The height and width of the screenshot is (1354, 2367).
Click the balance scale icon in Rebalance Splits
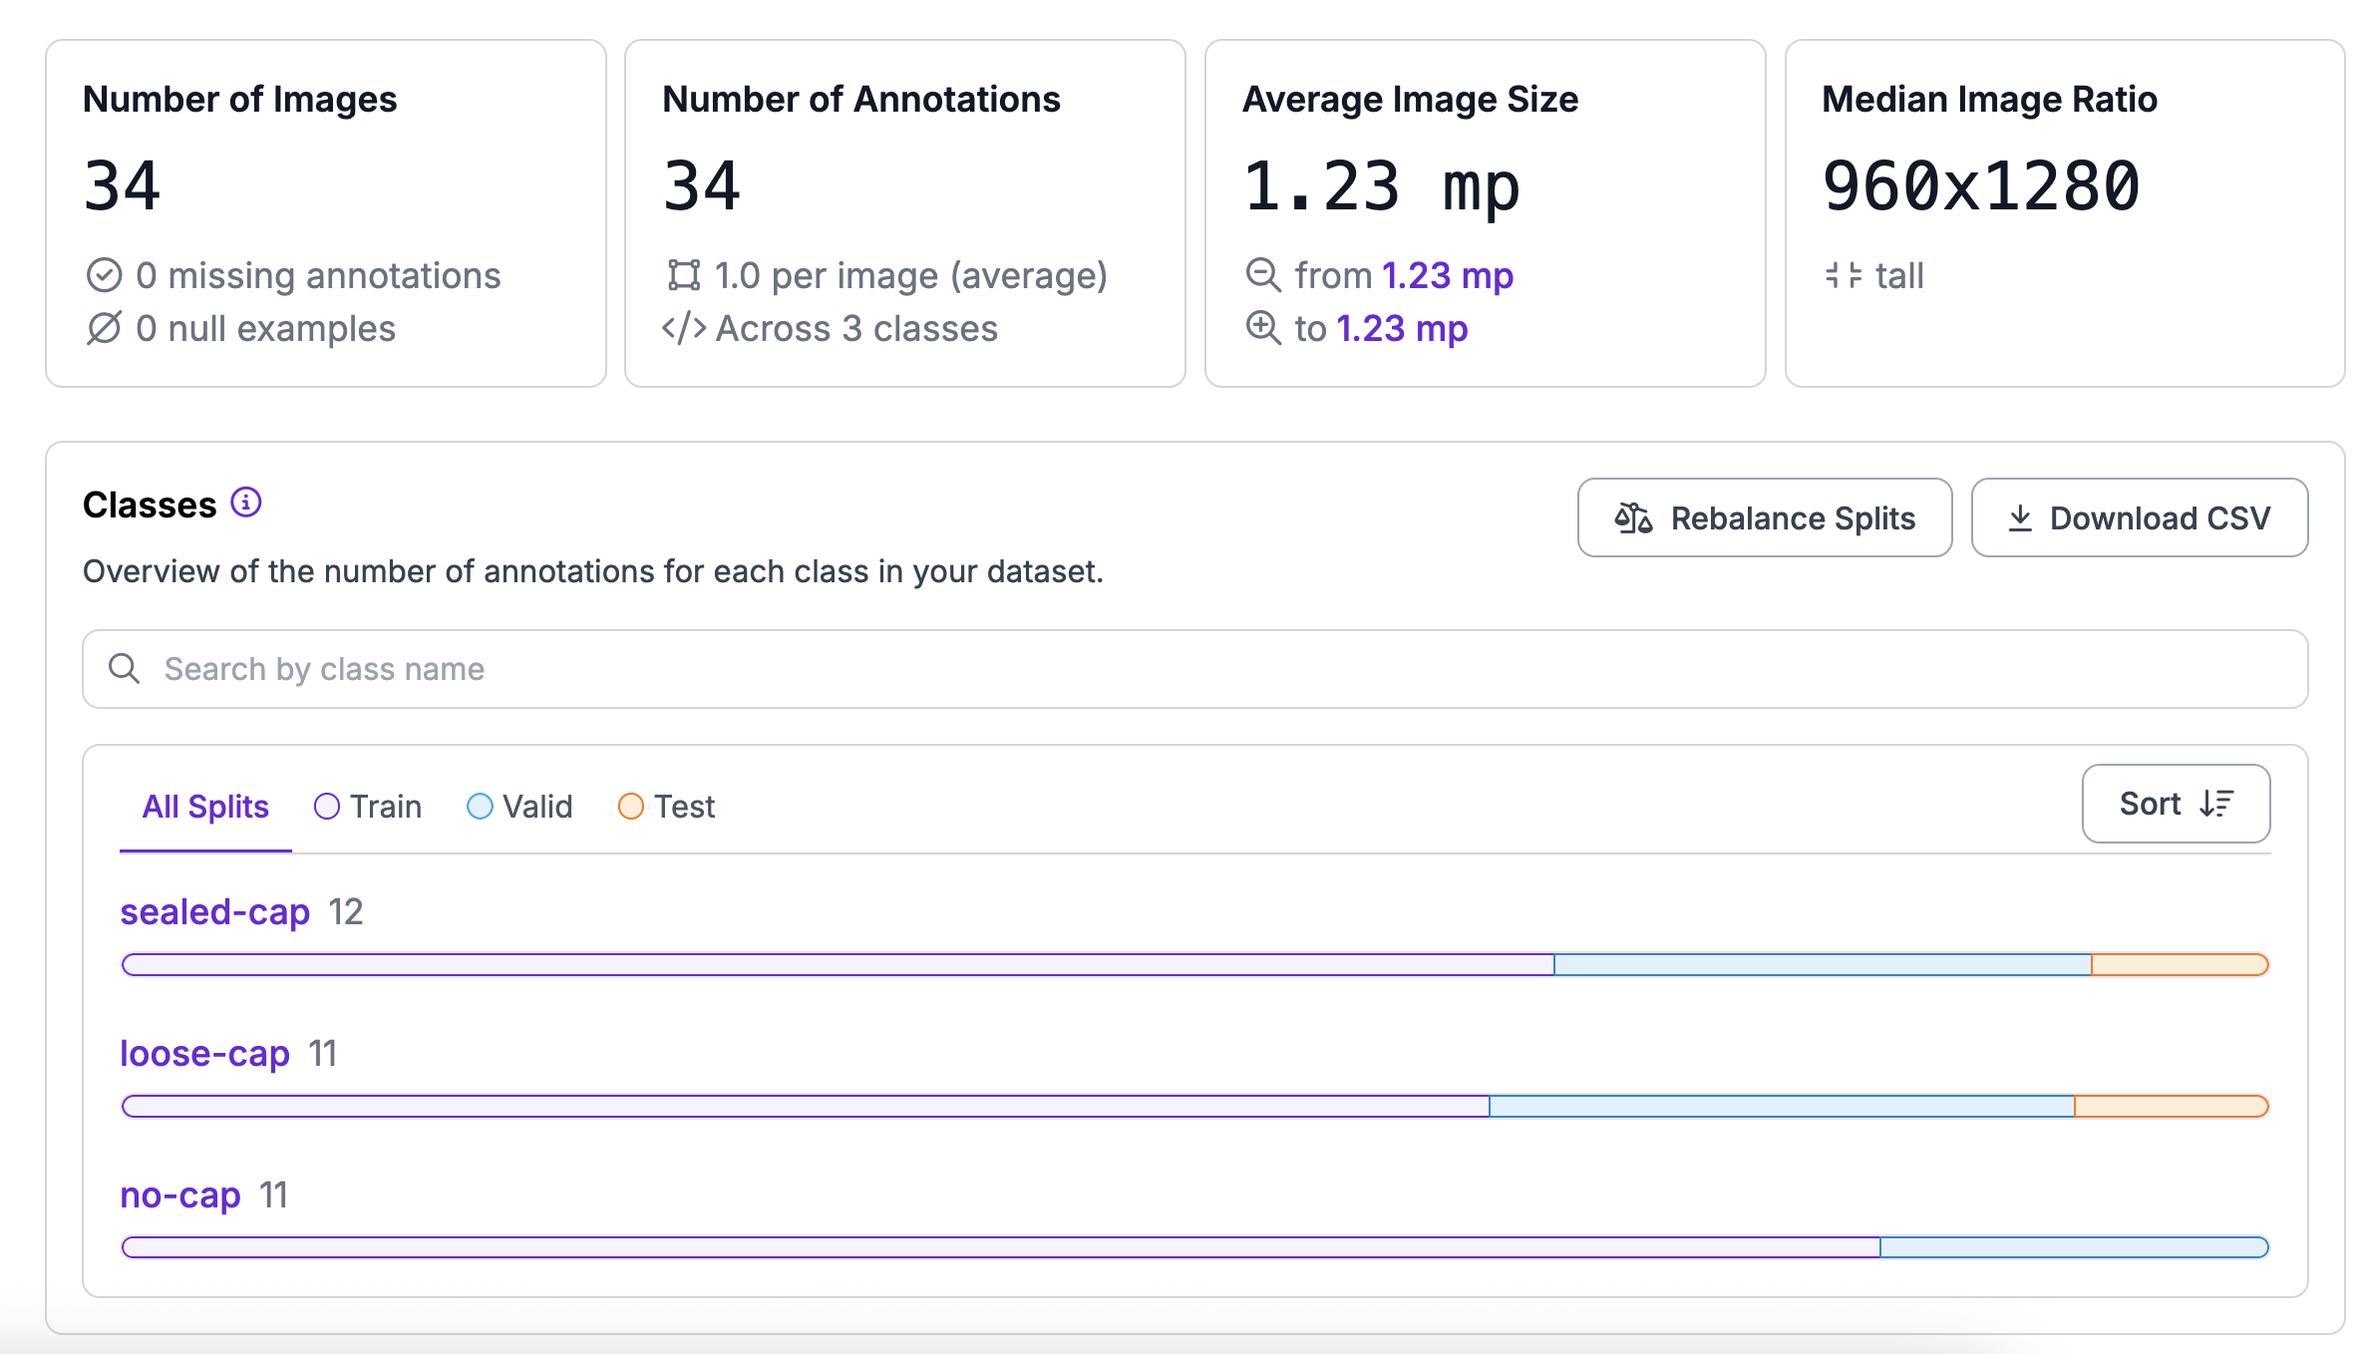(x=1633, y=518)
